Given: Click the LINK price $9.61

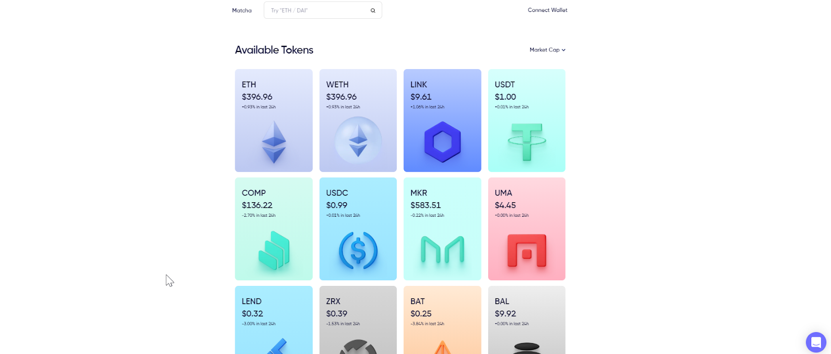Looking at the screenshot, I should [x=421, y=97].
